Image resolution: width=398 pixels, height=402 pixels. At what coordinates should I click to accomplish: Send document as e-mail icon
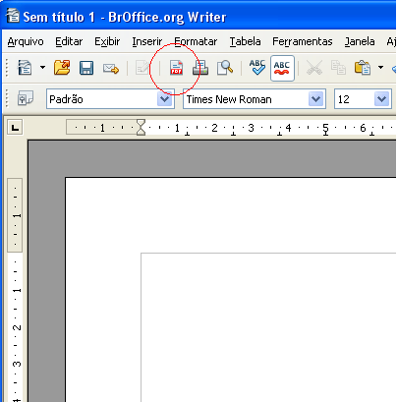coord(111,68)
